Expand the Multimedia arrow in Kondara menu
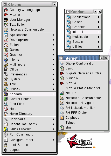This screenshot has height=156, width=111. pyautogui.click(x=99, y=37)
